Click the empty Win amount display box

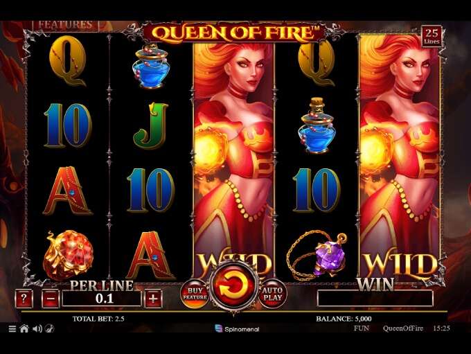coord(375,298)
